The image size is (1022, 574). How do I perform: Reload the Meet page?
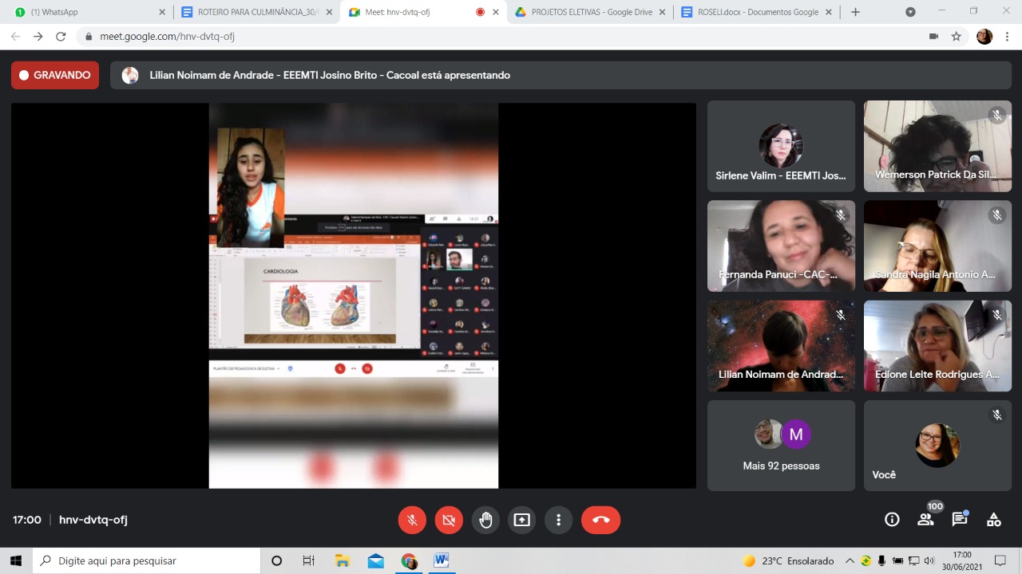click(61, 37)
